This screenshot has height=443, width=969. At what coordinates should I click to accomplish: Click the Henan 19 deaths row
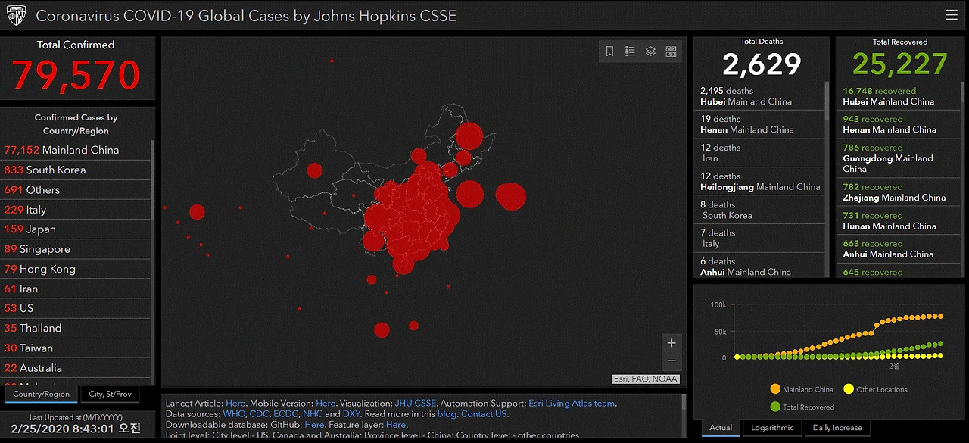point(760,124)
